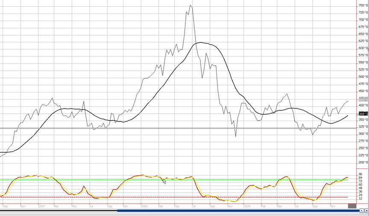Click the black 368^3 current price tag
Image resolution: width=369 pixels, height=216 pixels.
pos(363,114)
